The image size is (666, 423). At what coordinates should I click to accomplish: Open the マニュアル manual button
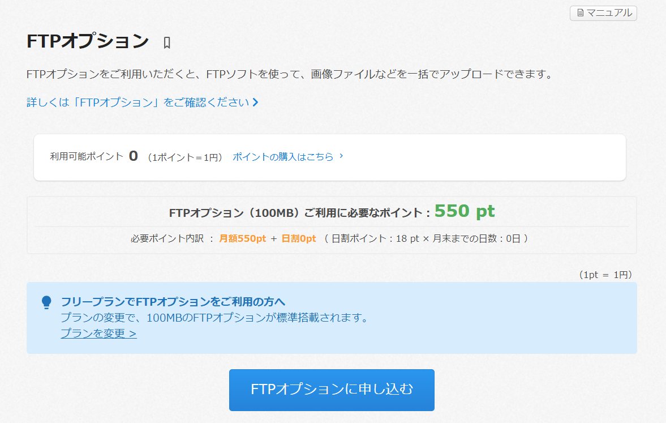[x=603, y=13]
